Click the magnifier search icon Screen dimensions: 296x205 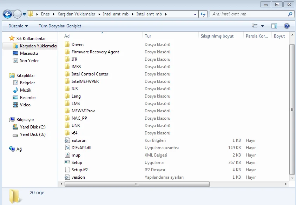tap(290, 14)
